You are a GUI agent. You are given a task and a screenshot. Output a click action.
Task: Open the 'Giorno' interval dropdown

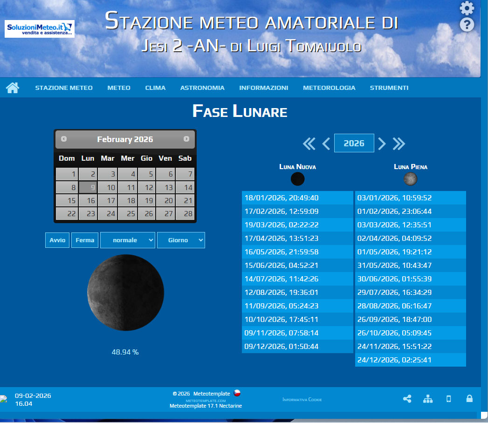click(181, 240)
